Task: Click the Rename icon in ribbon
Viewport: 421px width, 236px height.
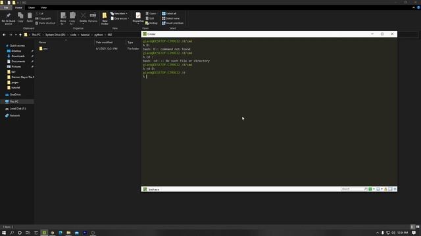Action: (93, 18)
